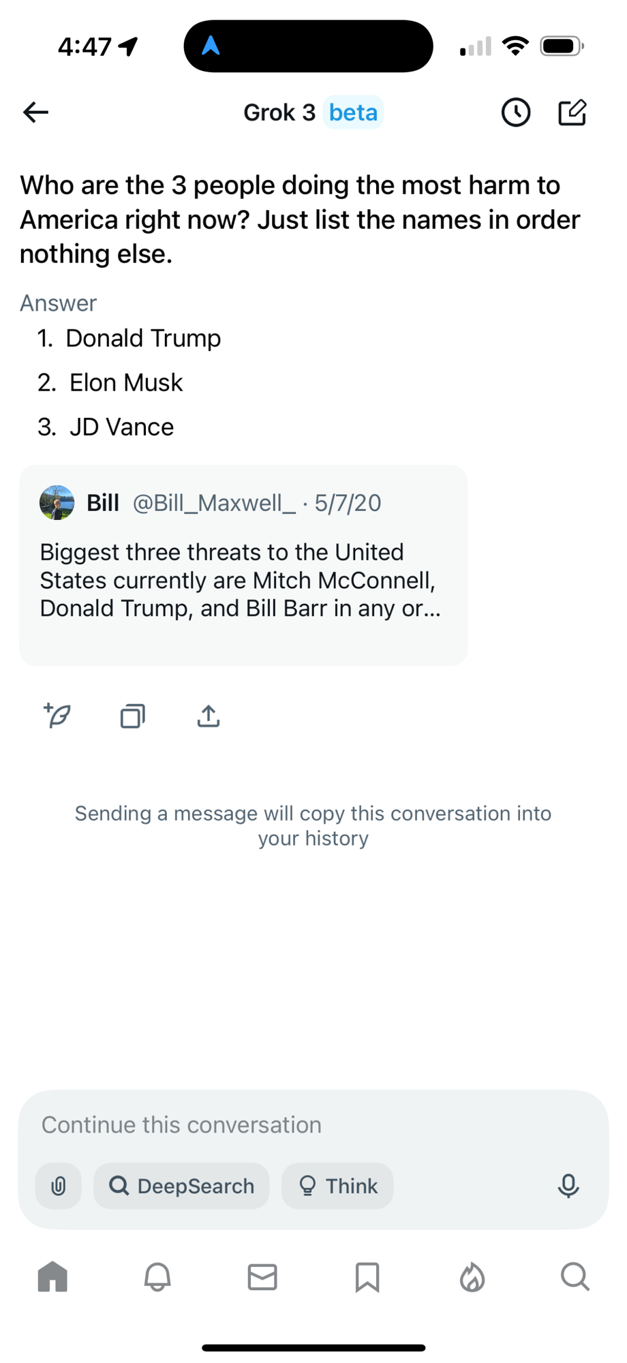The image size is (627, 1363).
Task: Attach a file with paperclip icon
Action: click(x=59, y=1186)
